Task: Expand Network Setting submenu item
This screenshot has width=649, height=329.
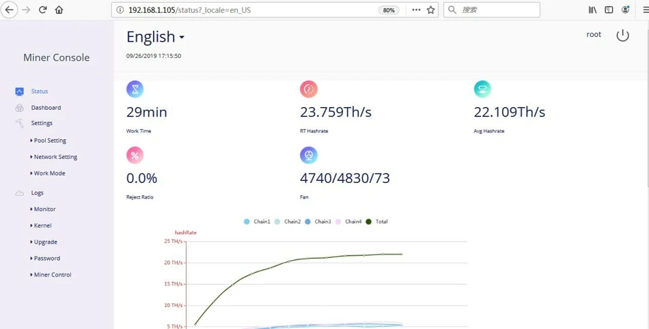Action: 53,157
